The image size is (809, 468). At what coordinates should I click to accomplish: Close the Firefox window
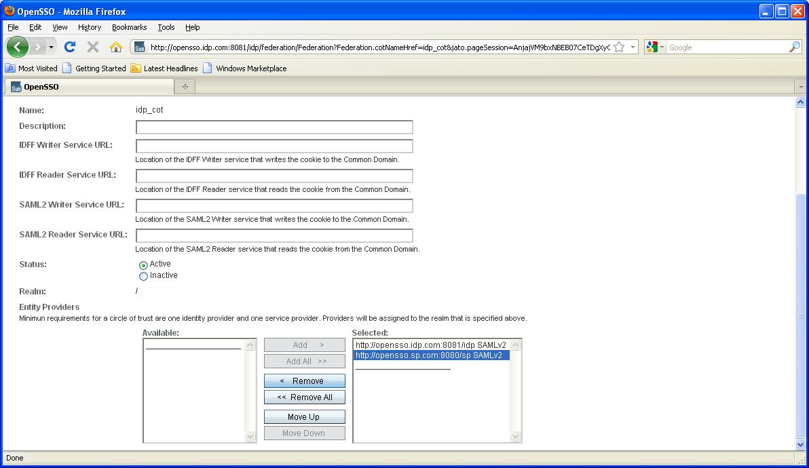[x=797, y=11]
